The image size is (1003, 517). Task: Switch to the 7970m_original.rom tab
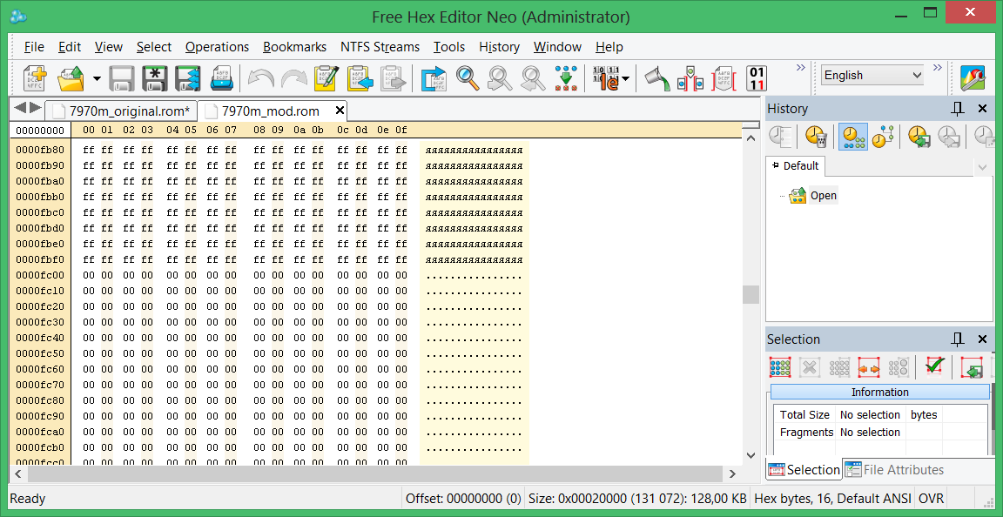click(x=122, y=111)
